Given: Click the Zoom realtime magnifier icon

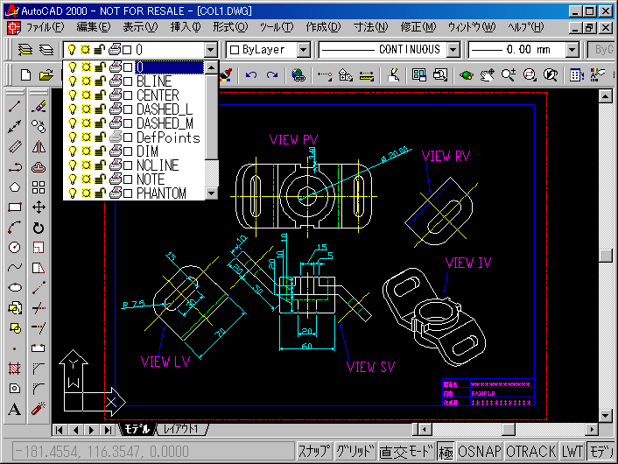Looking at the screenshot, I should (508, 74).
